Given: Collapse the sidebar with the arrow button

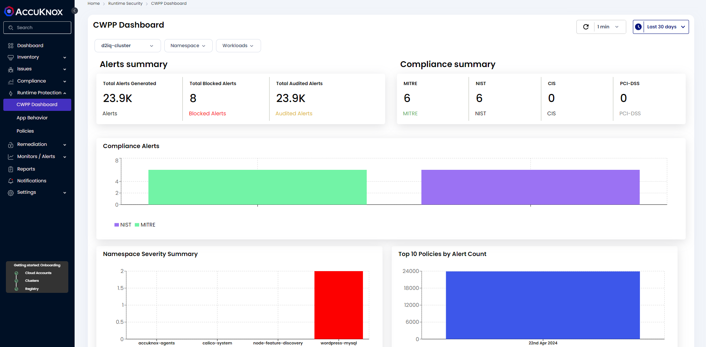Looking at the screenshot, I should click(x=75, y=11).
